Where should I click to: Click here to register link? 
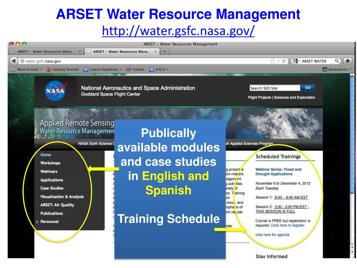[288, 225]
